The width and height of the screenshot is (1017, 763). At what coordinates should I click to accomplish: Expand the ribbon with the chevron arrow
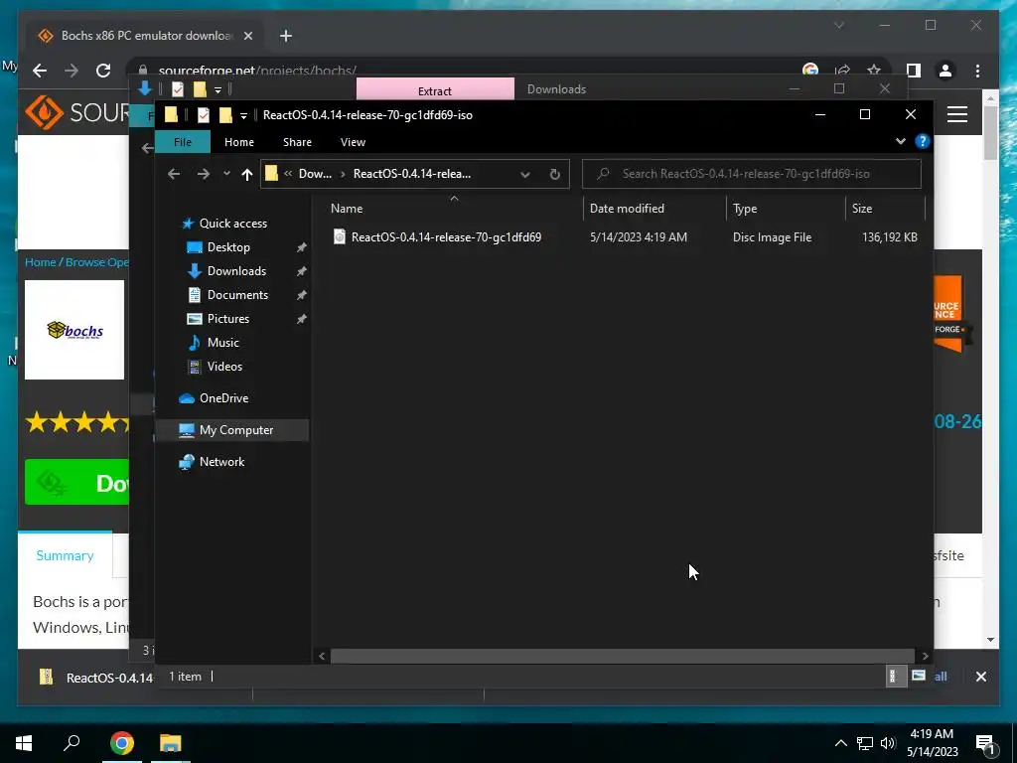pyautogui.click(x=900, y=141)
